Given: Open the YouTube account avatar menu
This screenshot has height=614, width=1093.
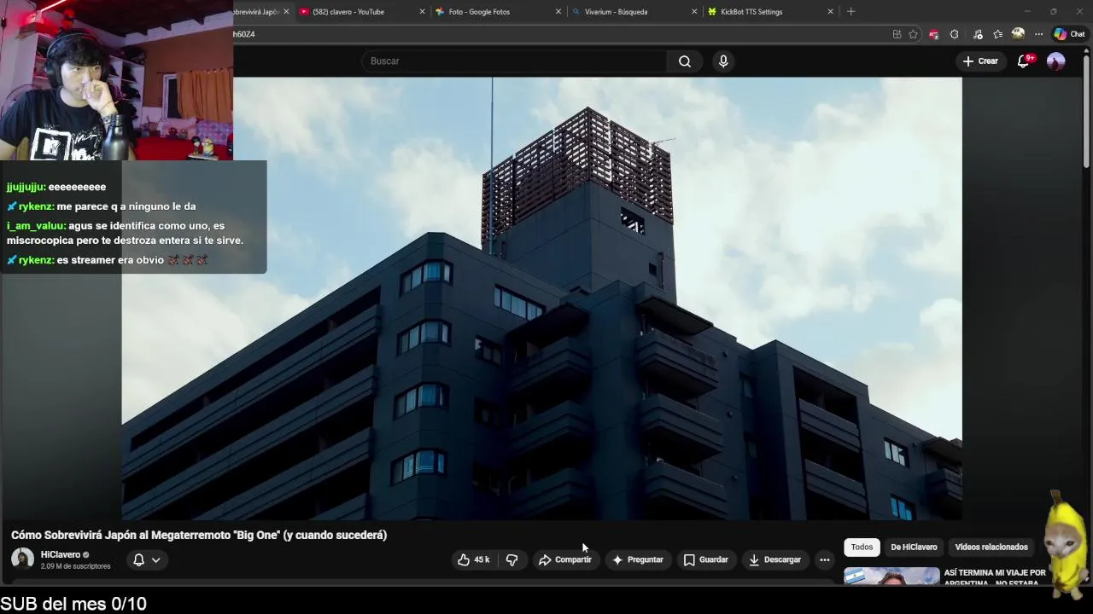Looking at the screenshot, I should pos(1056,61).
